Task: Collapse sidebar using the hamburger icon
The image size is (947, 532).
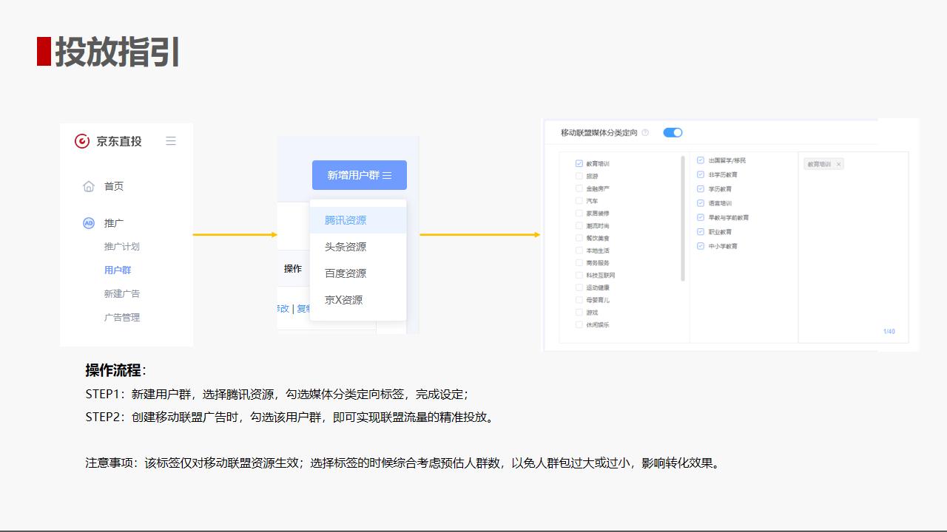Action: pyautogui.click(x=171, y=141)
